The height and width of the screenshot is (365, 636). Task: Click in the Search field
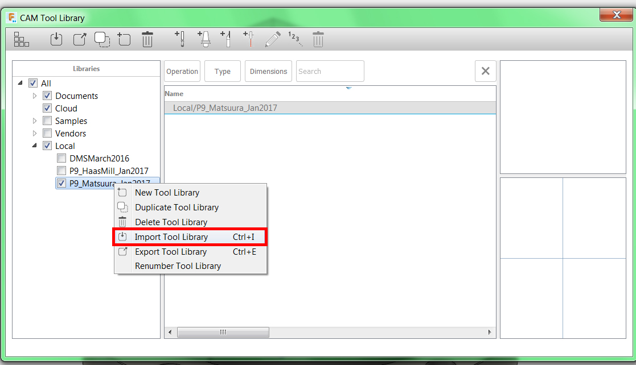[x=330, y=71]
